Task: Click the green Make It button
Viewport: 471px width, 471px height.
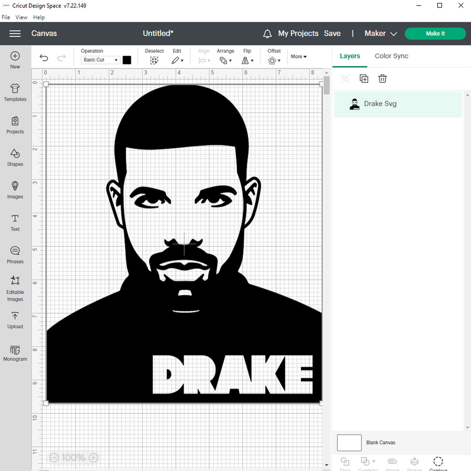Action: (435, 33)
